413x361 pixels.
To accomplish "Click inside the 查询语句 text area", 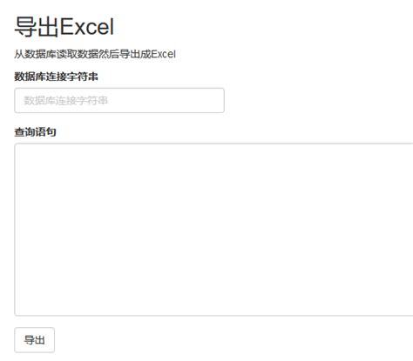I will click(x=213, y=230).
